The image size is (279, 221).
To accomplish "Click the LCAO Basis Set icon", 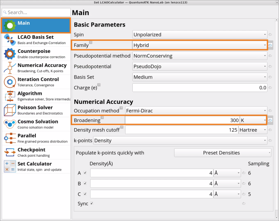I will click(x=10, y=40).
